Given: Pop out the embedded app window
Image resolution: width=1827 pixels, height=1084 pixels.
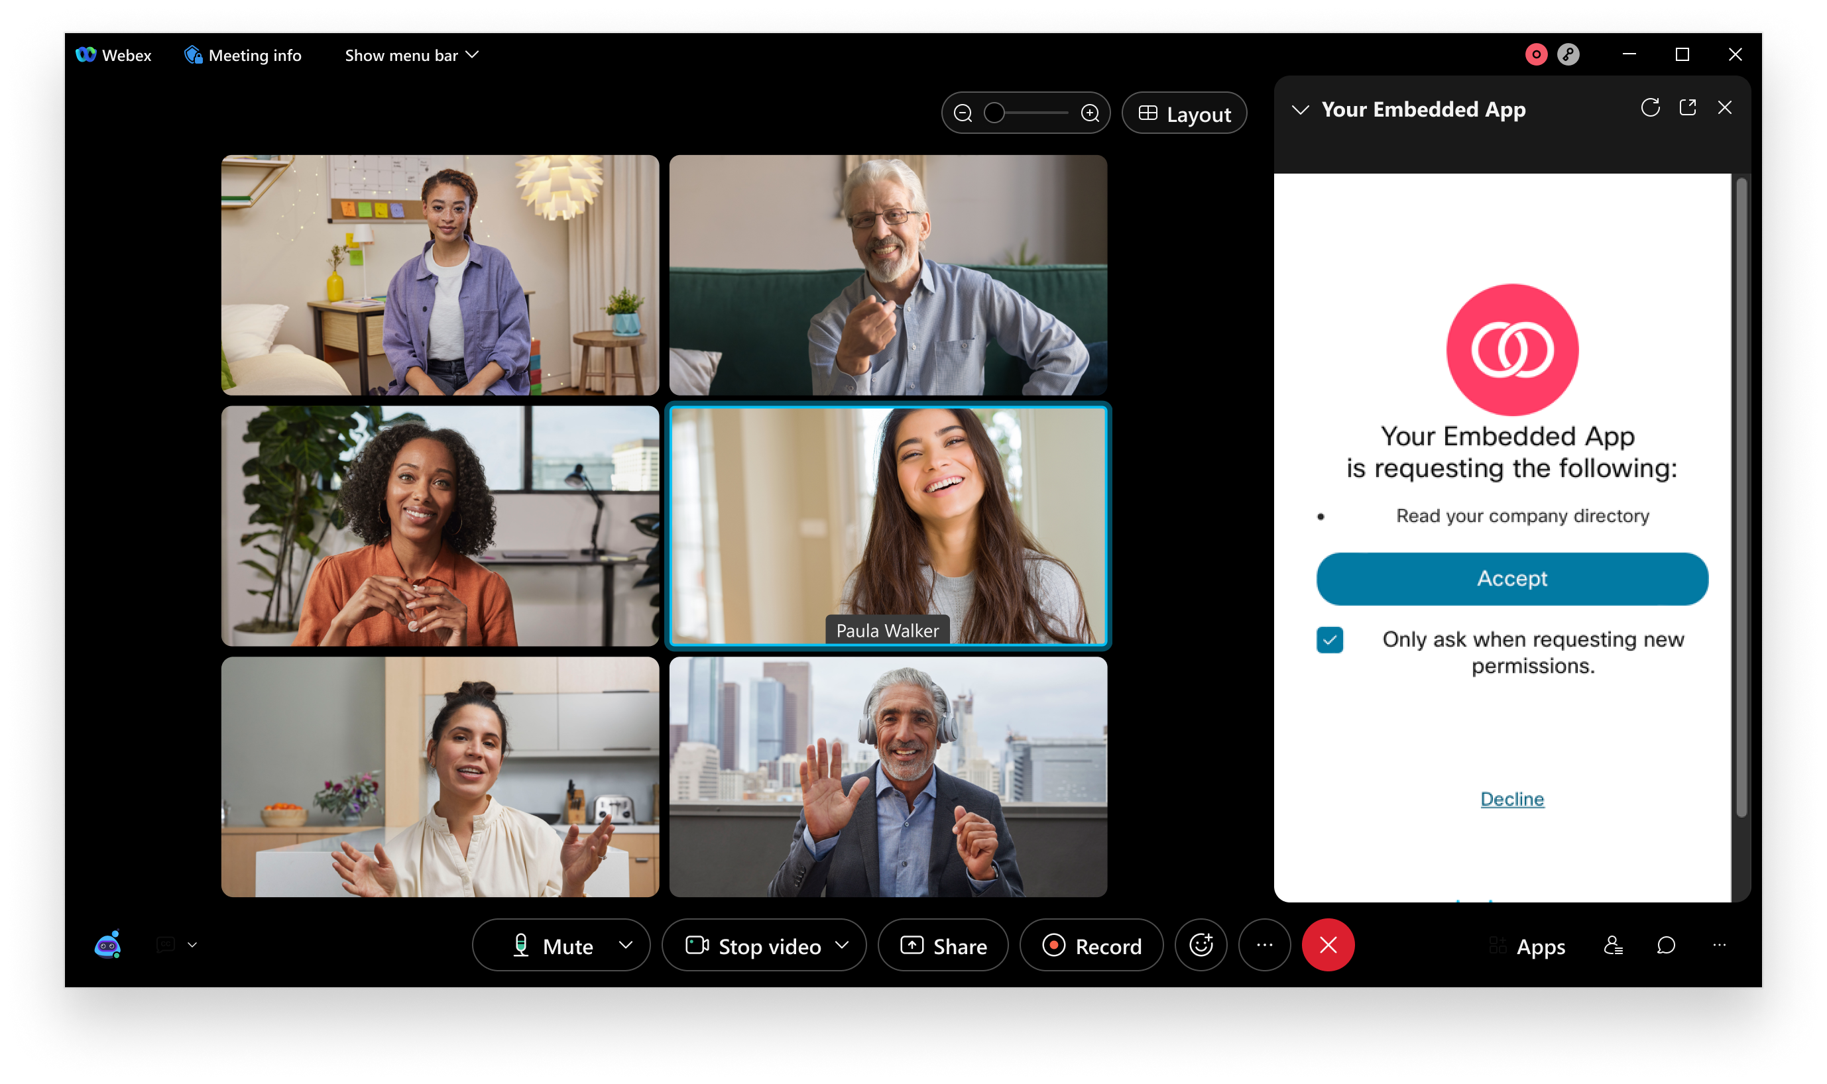Looking at the screenshot, I should pos(1687,108).
